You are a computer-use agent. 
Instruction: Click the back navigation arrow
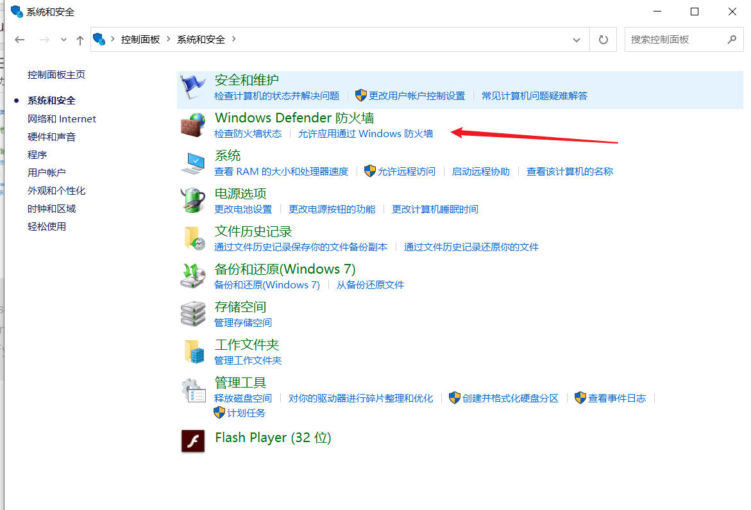[19, 39]
